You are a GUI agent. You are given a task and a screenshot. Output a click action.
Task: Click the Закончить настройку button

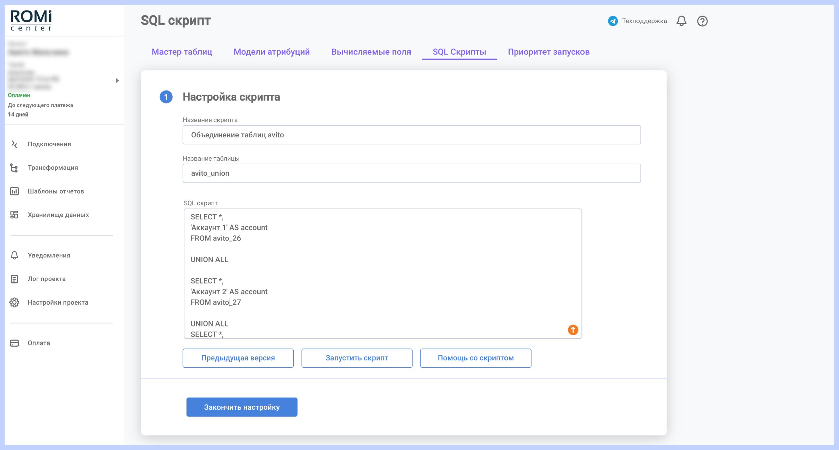[242, 407]
